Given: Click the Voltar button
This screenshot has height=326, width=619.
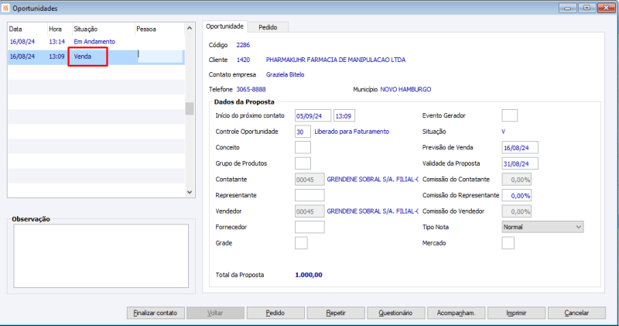Looking at the screenshot, I should 215,313.
